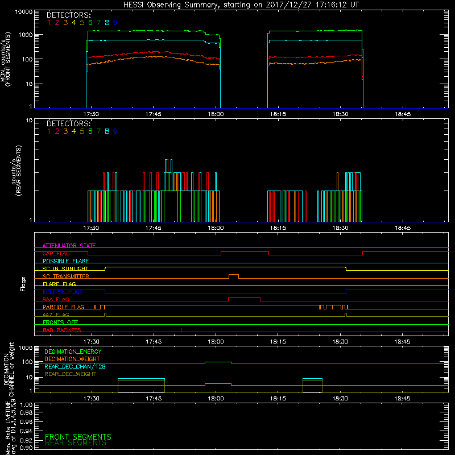Pick detector 9 in the front segments legend
The width and height of the screenshot is (455, 455).
(115, 23)
